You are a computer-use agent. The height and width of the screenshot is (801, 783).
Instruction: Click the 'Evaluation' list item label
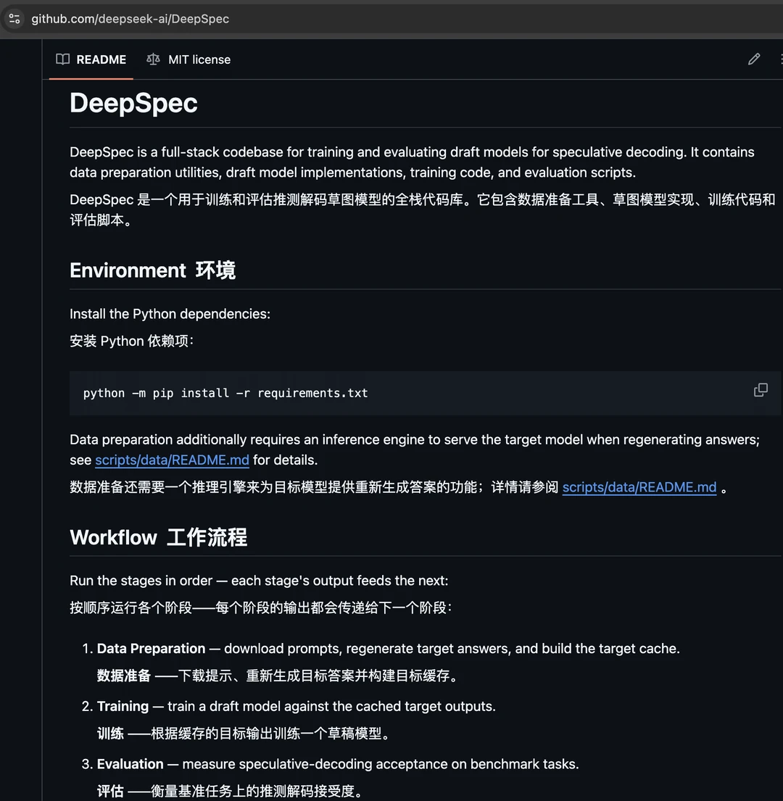point(130,764)
